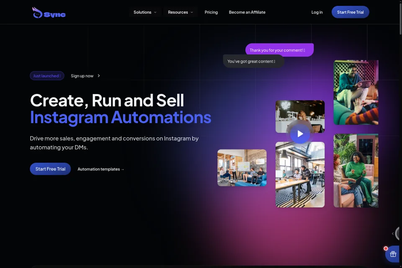The width and height of the screenshot is (402, 268).
Task: Click the Instagram Automations heading text
Action: 121,117
